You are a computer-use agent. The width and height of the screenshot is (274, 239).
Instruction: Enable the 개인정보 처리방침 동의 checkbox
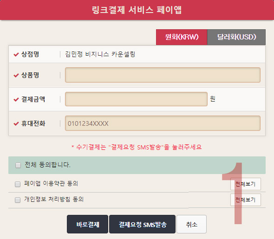18,200
